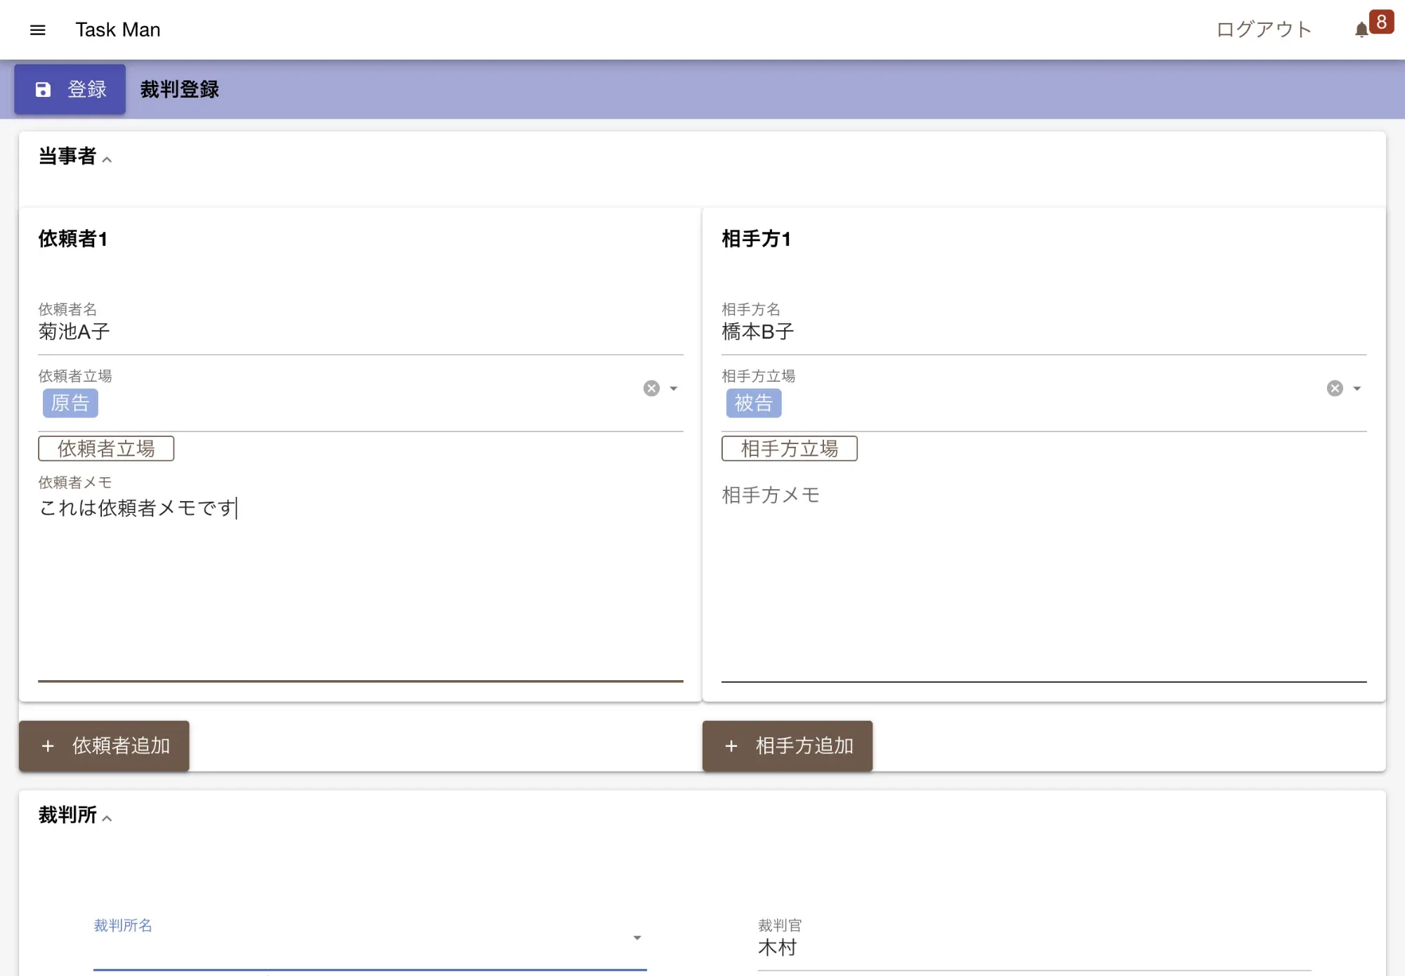Click the 依頼者名 field with 菊池A子

click(x=360, y=332)
